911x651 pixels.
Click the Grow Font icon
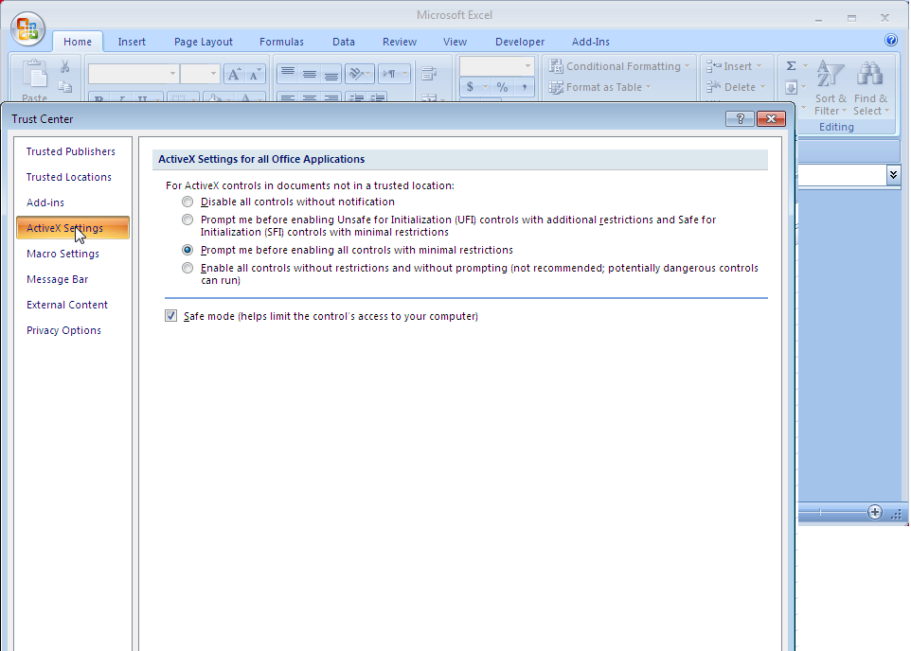click(x=234, y=75)
